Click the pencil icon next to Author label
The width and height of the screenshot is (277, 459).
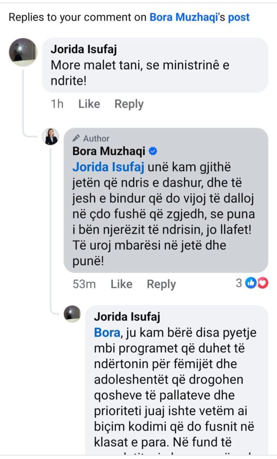[x=76, y=139]
